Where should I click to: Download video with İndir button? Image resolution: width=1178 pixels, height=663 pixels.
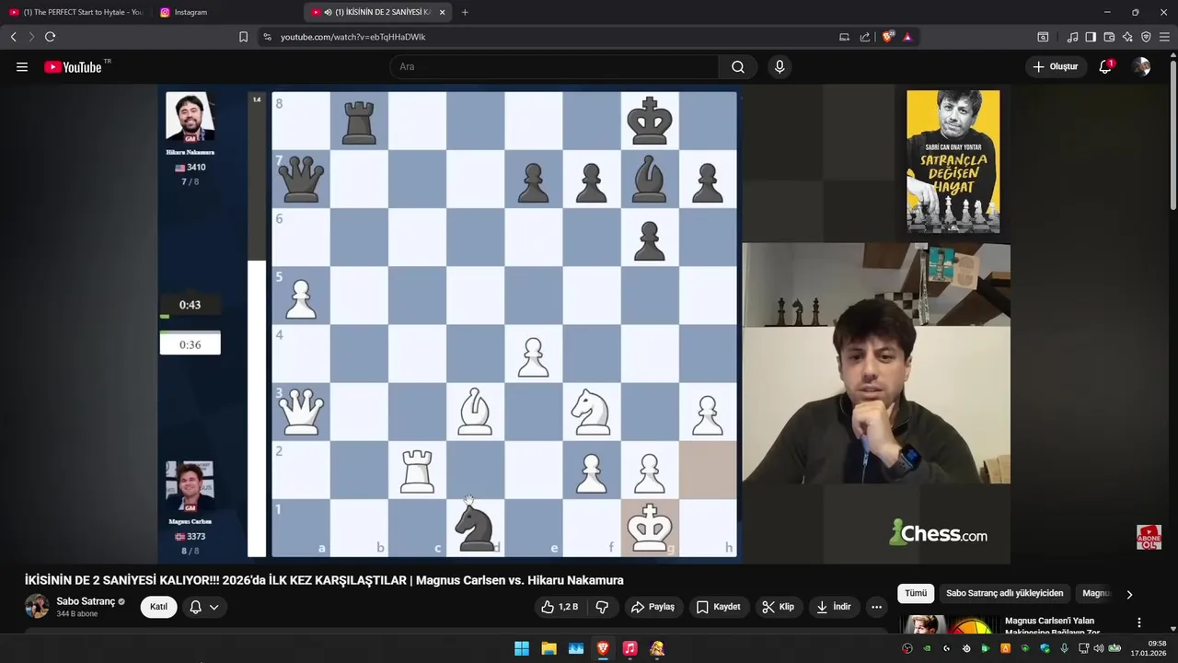[x=834, y=607]
